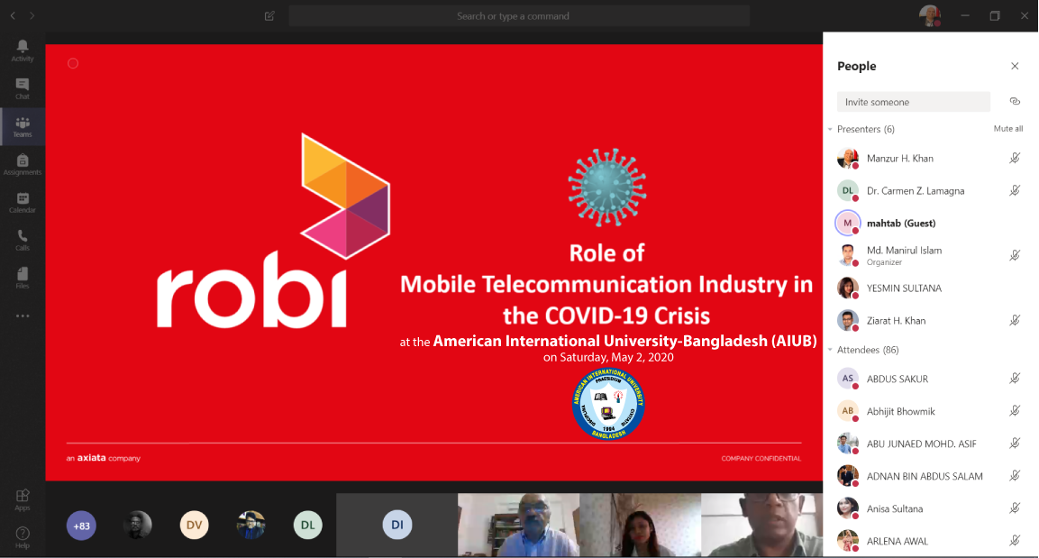
Task: Toggle mute for ABDUS SAKUR
Action: click(1015, 379)
